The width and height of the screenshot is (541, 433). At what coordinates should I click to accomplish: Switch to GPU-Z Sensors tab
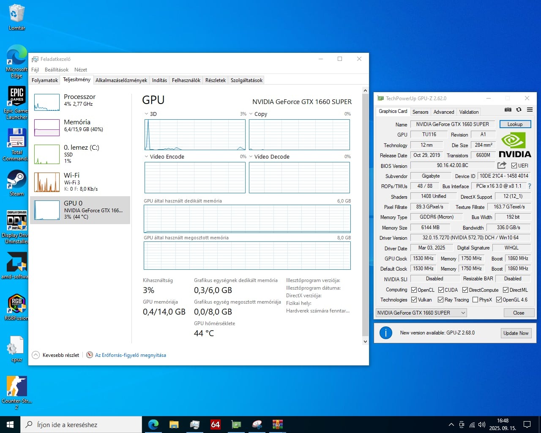420,112
